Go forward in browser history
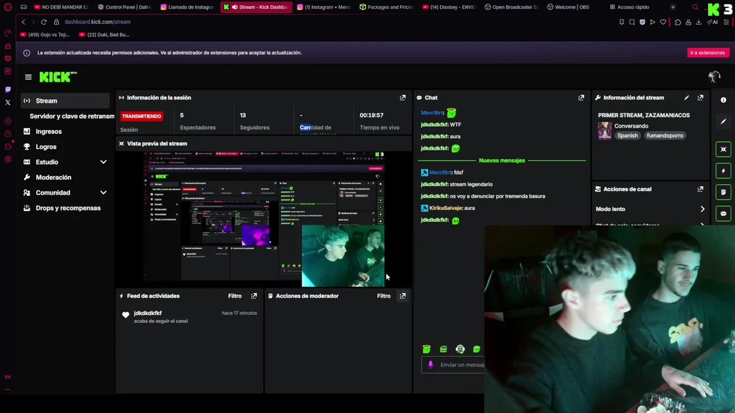This screenshot has width=735, height=413. (33, 22)
